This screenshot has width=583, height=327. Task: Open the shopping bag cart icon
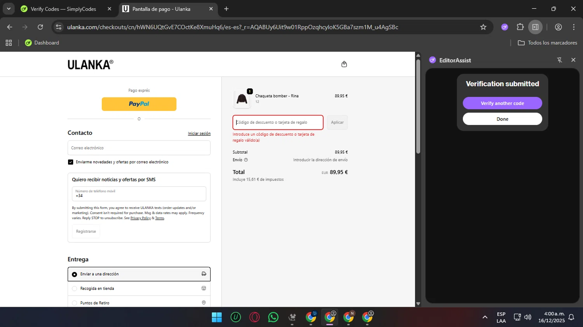coord(344,64)
